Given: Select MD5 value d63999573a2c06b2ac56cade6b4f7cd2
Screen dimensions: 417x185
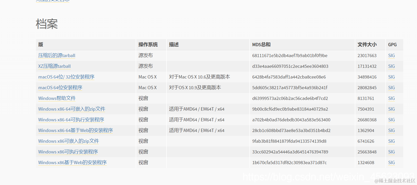Looking at the screenshot, I should pos(290,98).
